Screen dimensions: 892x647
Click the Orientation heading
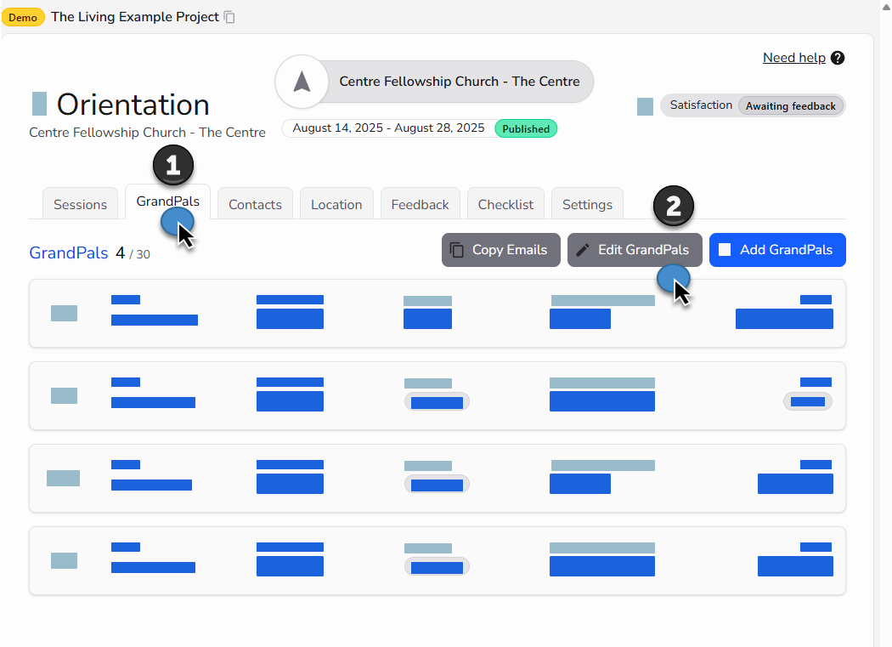pos(133,105)
